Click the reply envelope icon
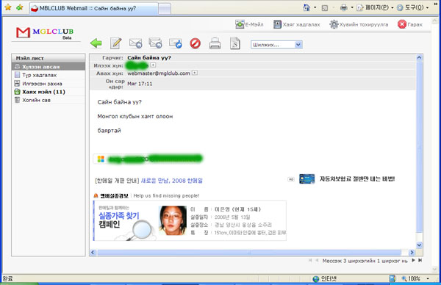441x285 pixels. [135, 43]
